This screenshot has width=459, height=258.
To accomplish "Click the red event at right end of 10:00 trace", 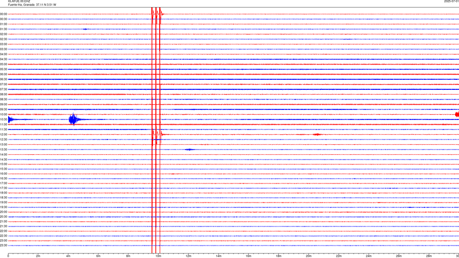I will 457,114.
